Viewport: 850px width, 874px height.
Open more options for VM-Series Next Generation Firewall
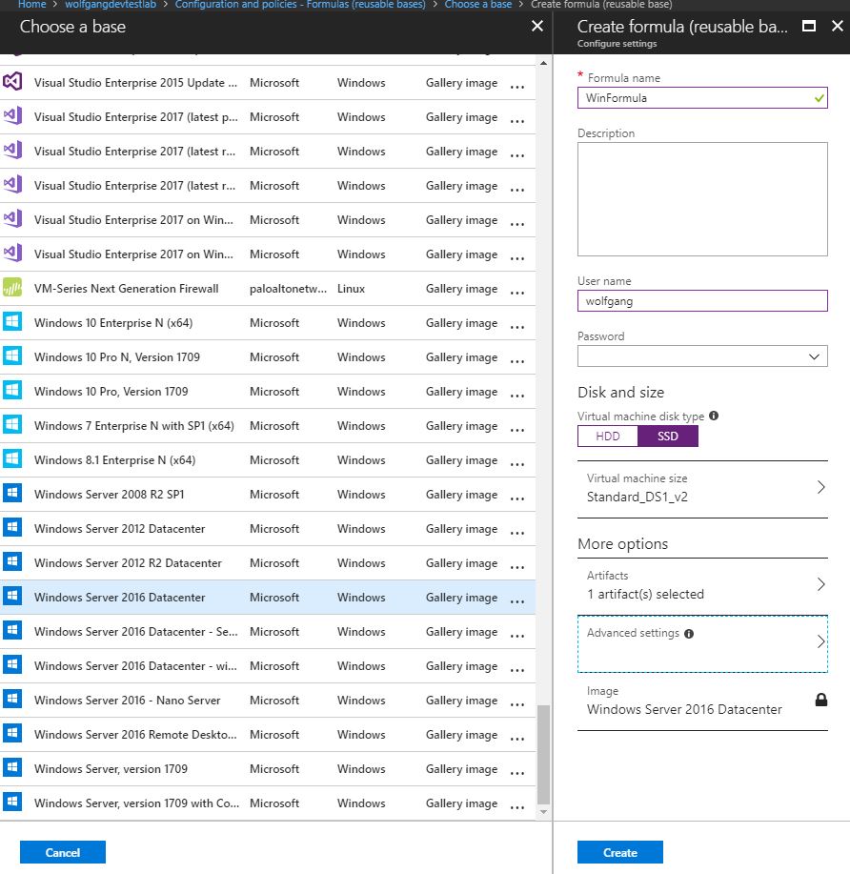(517, 292)
